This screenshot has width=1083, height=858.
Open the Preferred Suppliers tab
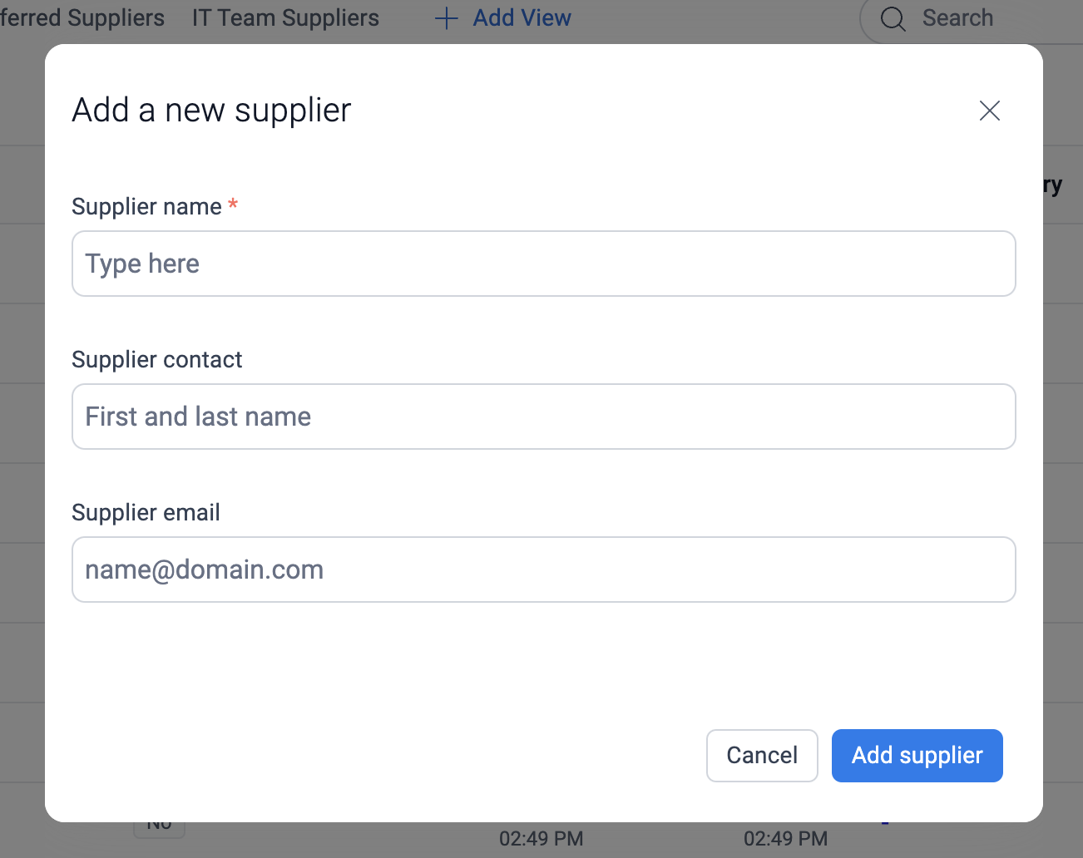point(82,18)
